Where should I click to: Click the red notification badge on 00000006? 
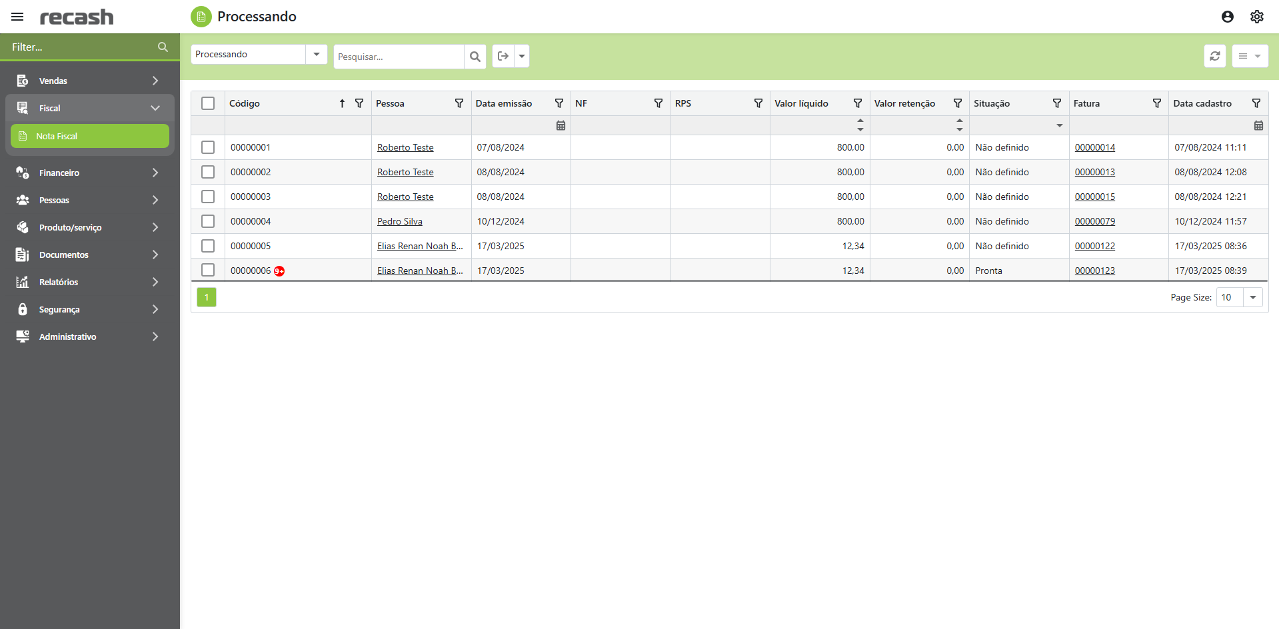[279, 271]
